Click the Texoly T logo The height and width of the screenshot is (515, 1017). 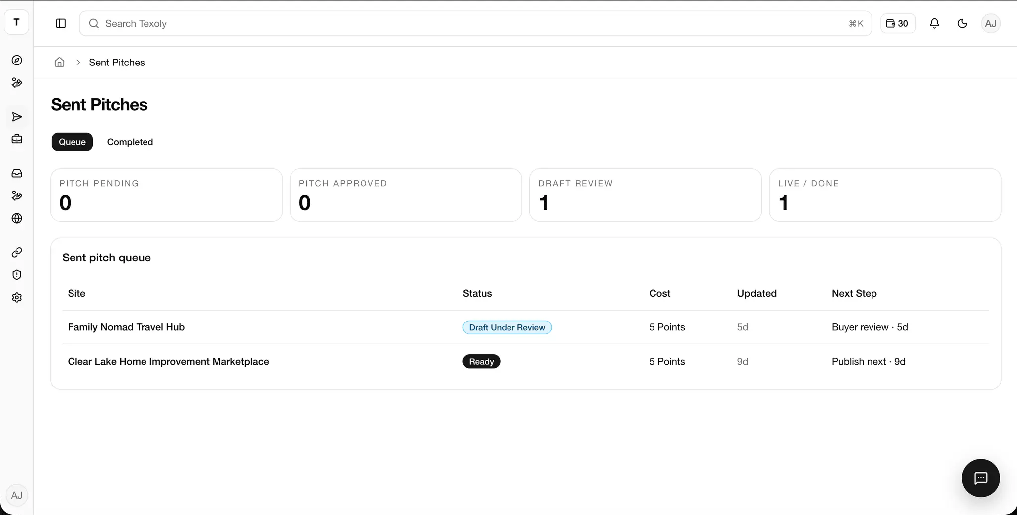tap(16, 22)
